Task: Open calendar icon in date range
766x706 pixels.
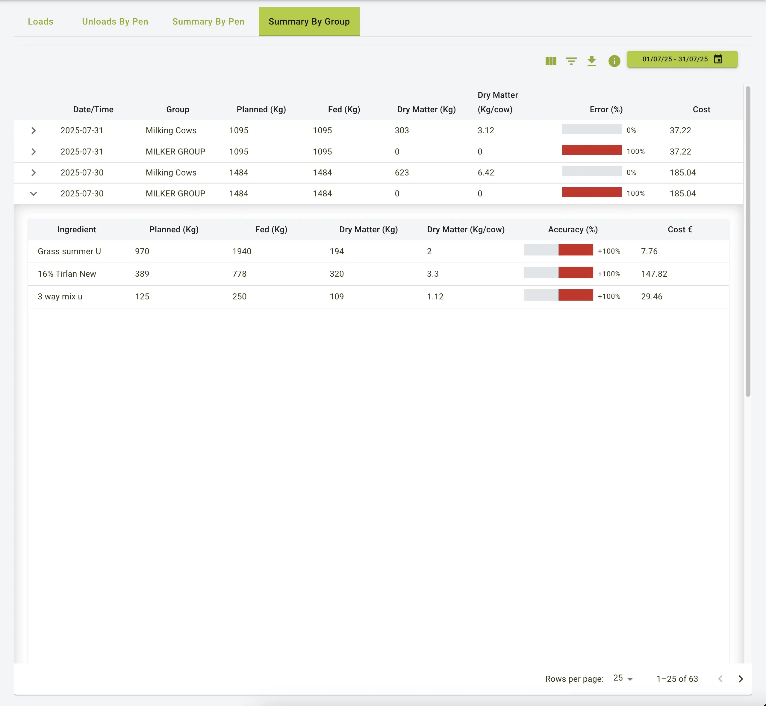Action: (718, 59)
